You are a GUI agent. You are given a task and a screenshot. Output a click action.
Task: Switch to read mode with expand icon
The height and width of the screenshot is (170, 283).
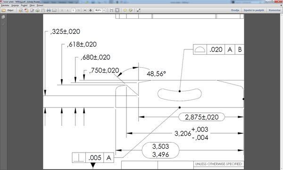click(138, 10)
